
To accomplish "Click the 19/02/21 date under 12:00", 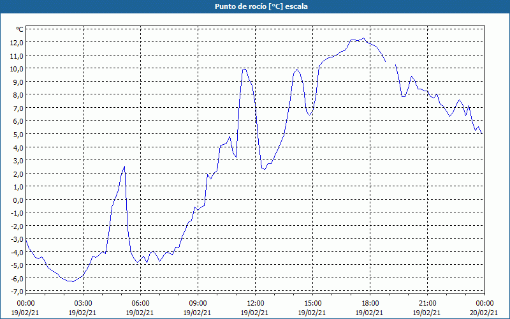I will [x=254, y=313].
